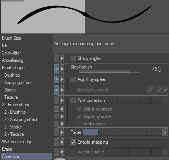Expand Vector magnet options chevron
Image resolution: width=169 pixels, height=160 pixels.
click(165, 152)
